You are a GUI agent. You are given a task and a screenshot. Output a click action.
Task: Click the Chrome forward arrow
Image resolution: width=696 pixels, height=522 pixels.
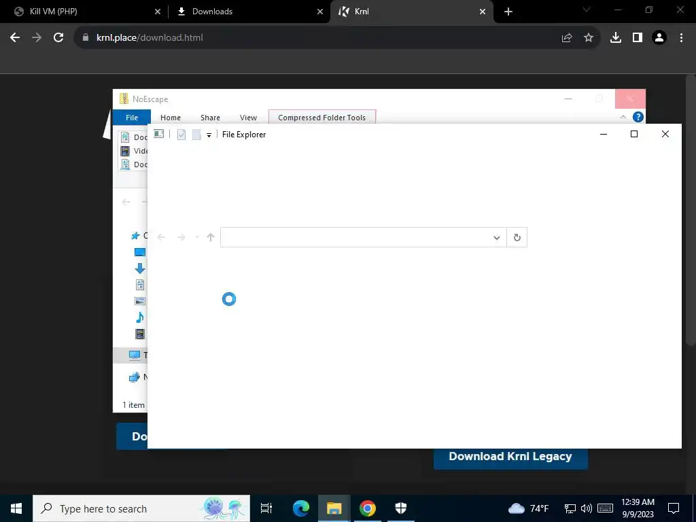click(37, 38)
